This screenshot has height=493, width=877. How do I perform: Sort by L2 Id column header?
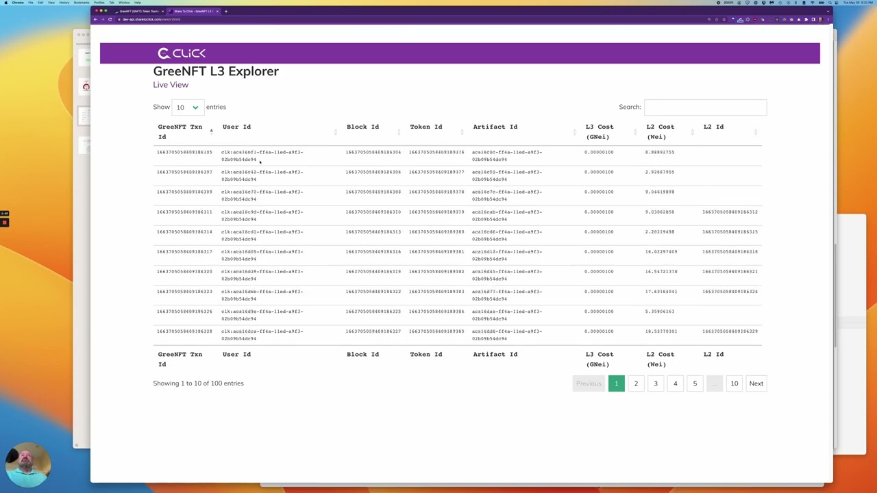(x=730, y=131)
